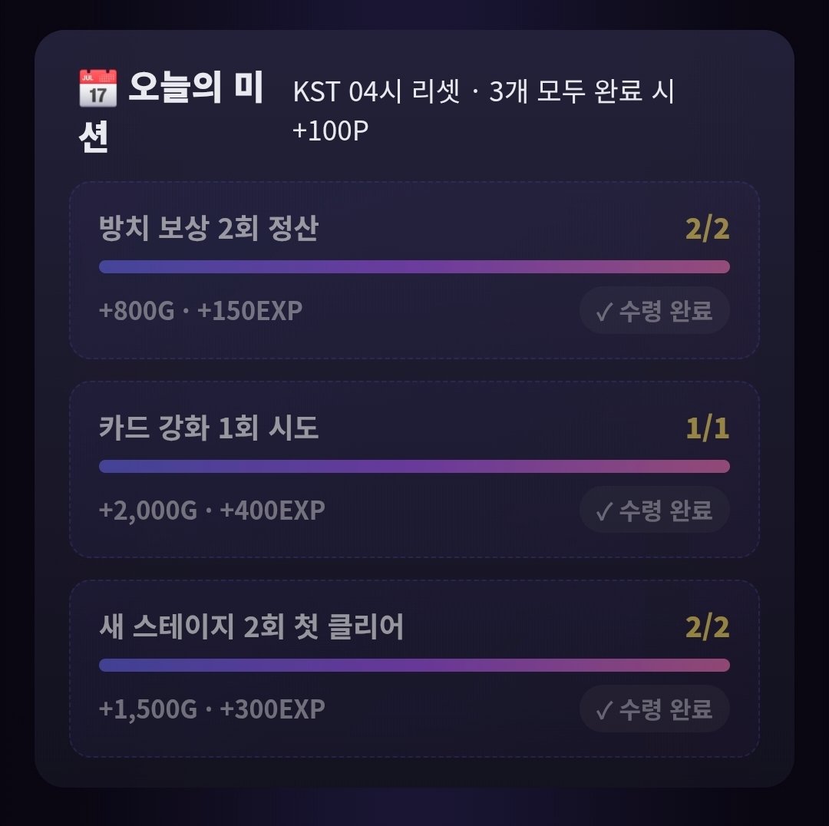Select the 오늘의 미션 heading

point(170,111)
